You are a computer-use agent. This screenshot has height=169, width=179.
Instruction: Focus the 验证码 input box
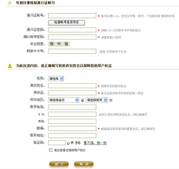pos(57,143)
